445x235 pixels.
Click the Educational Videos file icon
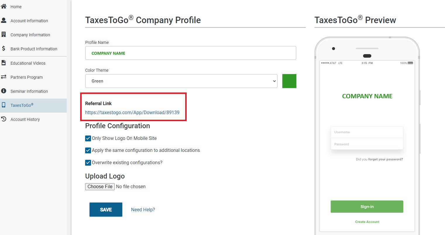[4, 63]
